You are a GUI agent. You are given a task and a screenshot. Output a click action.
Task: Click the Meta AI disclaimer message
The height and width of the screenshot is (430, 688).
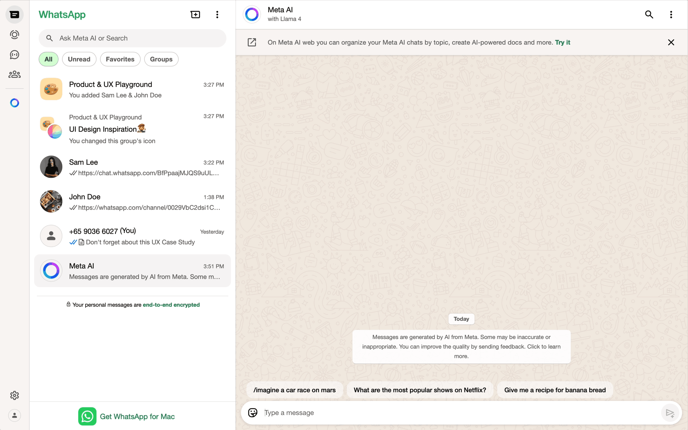[x=462, y=347]
